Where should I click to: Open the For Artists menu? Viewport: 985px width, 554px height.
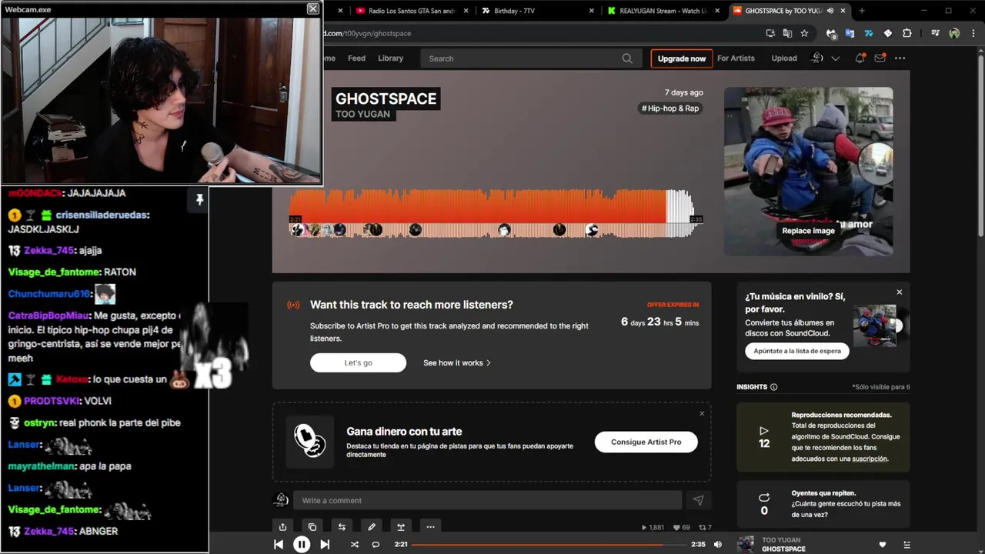(736, 58)
